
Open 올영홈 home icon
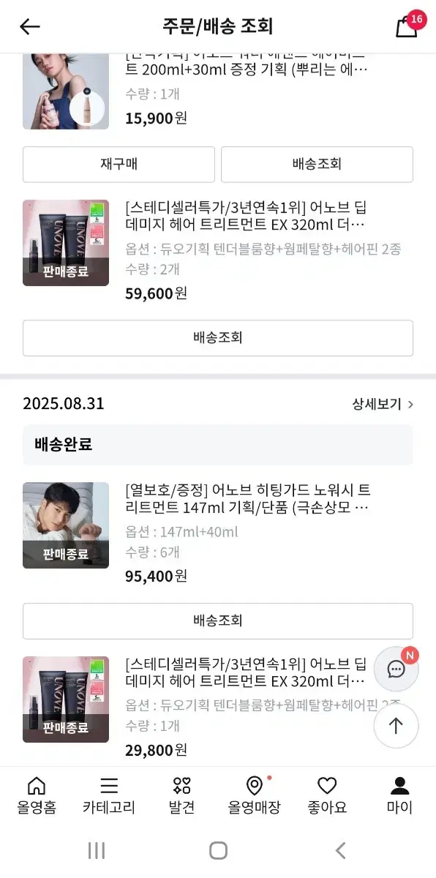click(36, 795)
